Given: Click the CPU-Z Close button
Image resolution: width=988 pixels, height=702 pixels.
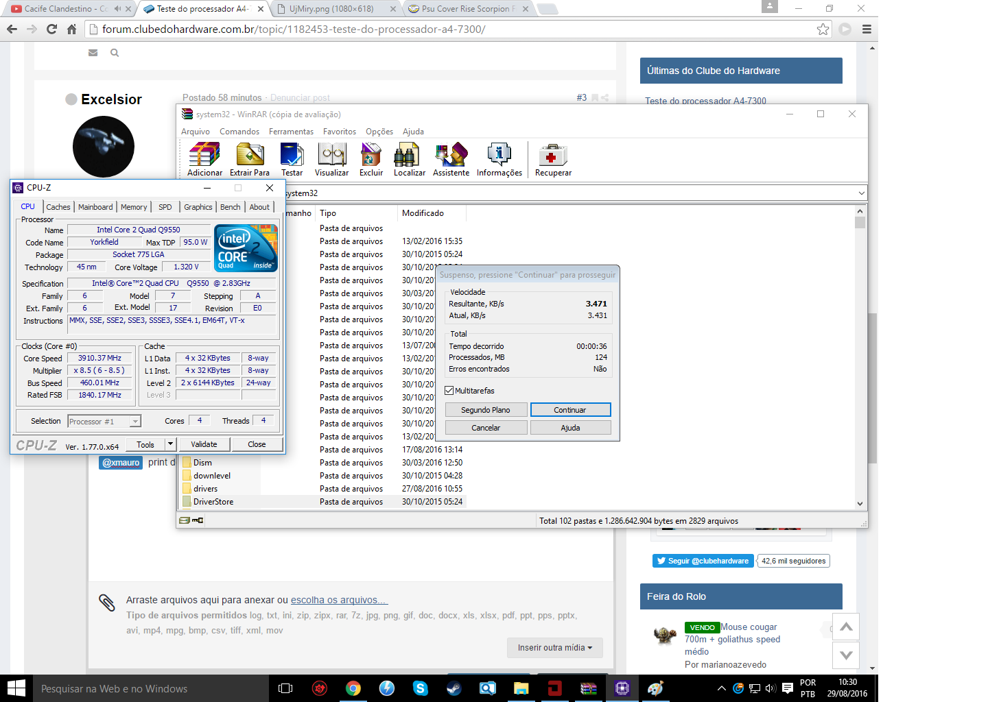Looking at the screenshot, I should 257,444.
